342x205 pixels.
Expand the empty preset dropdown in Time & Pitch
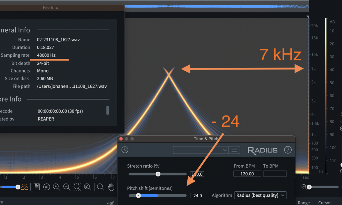[200, 150]
